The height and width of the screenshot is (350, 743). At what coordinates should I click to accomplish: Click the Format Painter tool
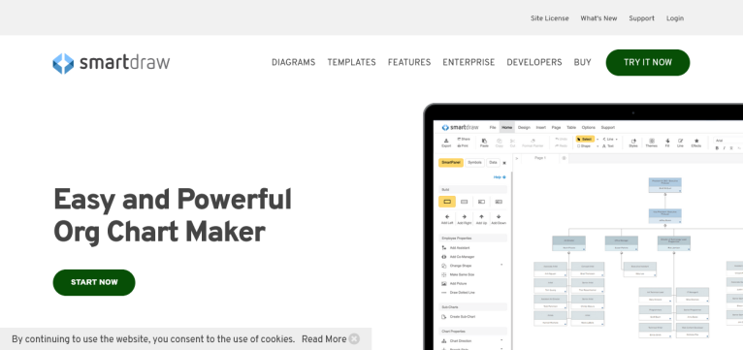(533, 143)
